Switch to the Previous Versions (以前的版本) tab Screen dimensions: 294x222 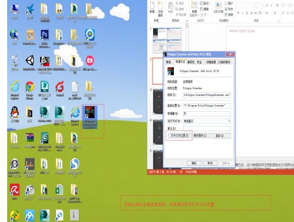click(x=224, y=62)
